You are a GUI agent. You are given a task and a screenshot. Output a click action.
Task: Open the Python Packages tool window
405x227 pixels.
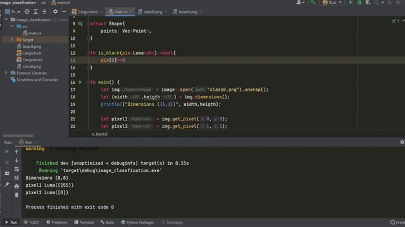[137, 222]
